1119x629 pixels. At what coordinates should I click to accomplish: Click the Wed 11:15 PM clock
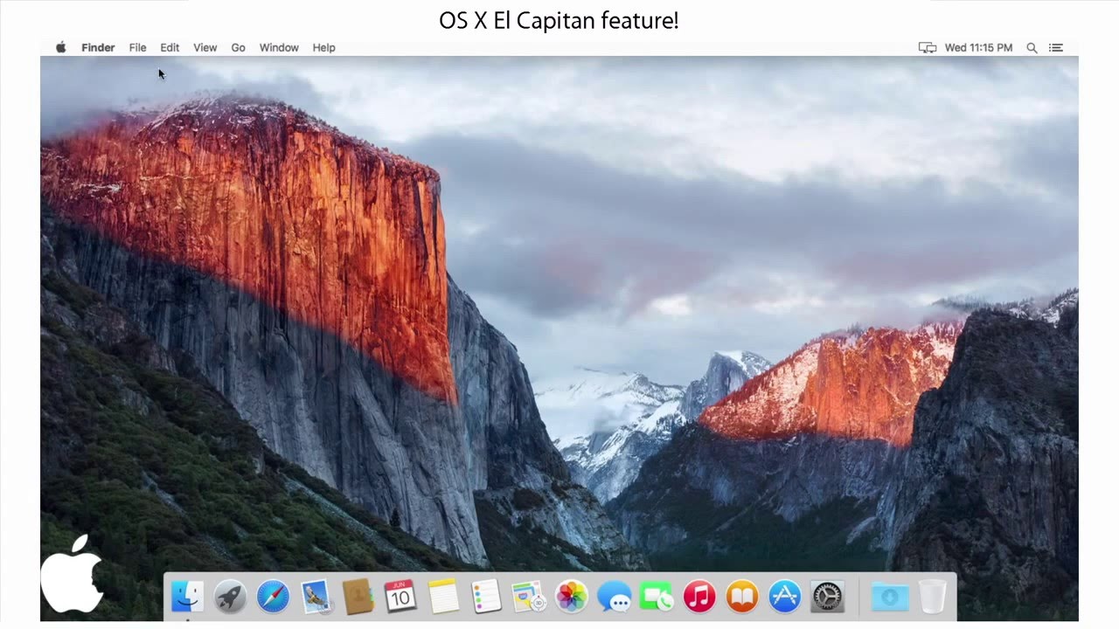978,48
